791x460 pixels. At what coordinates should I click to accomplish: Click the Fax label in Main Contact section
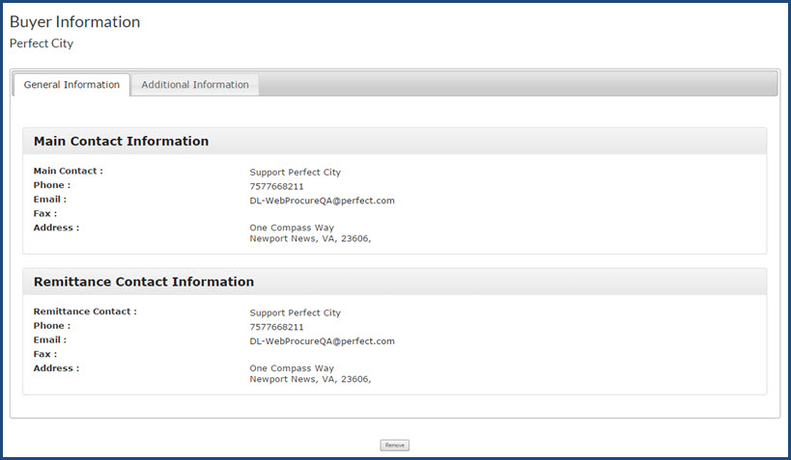(x=45, y=214)
